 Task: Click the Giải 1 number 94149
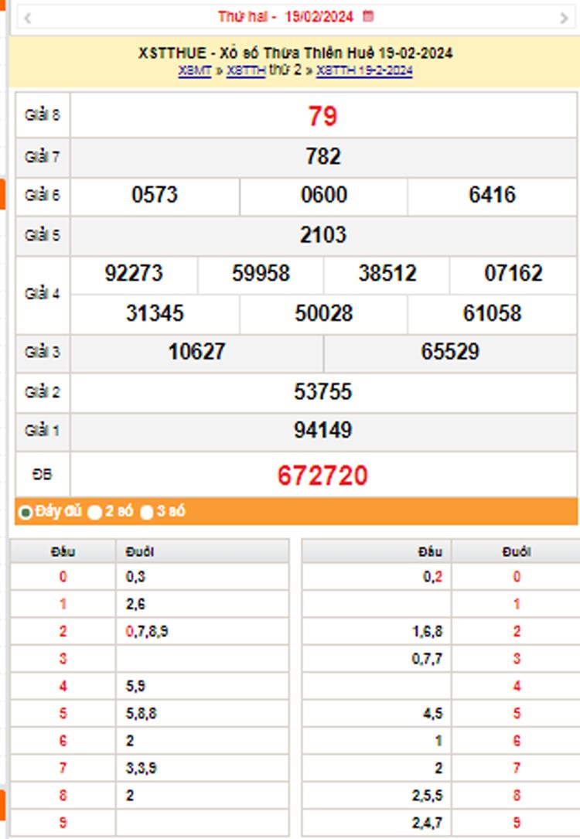(323, 431)
